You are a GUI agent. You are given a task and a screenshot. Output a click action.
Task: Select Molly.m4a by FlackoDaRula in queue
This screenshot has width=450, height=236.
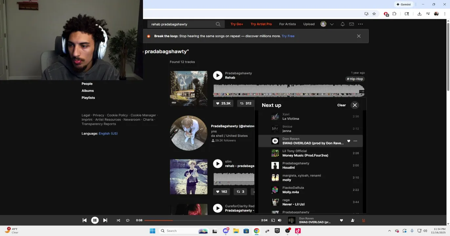click(311, 190)
